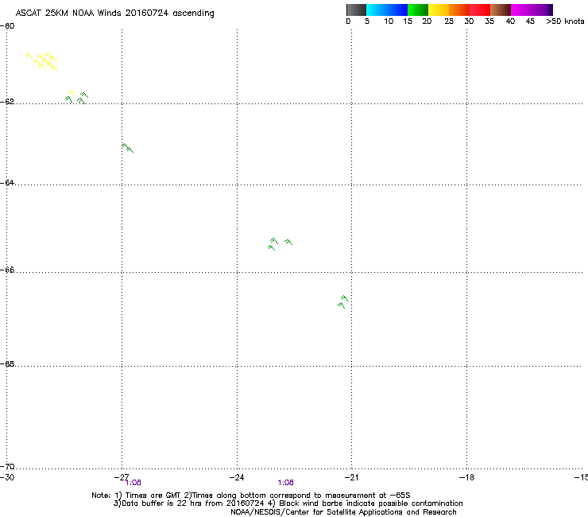Click the latitude label -62
Screen dimensions: 588x517
click(x=7, y=102)
